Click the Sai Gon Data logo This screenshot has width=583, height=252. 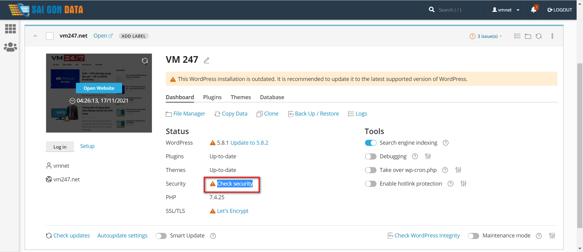(46, 10)
